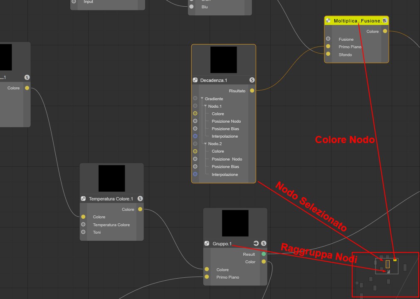This screenshot has height=299, width=420.
Task: Click the Gruppo.1 node type icon
Action: coord(207,243)
